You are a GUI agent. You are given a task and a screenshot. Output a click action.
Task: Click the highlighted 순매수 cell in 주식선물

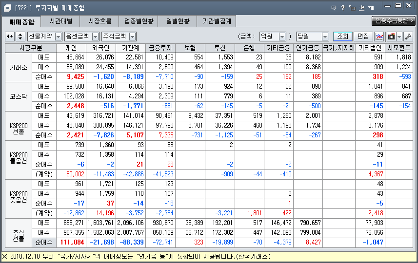pyautogui.click(x=44, y=243)
